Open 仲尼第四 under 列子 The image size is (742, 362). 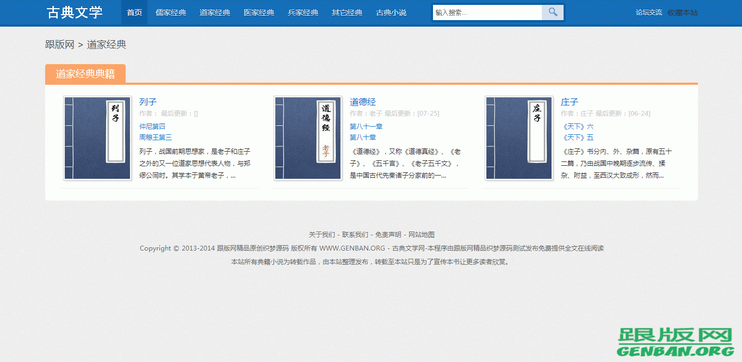152,126
